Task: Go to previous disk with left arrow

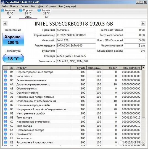Action: tap(5, 23)
